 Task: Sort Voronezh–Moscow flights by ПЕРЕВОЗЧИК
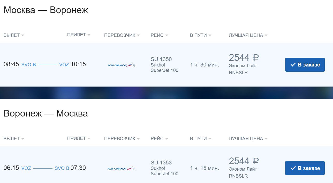tap(122, 139)
